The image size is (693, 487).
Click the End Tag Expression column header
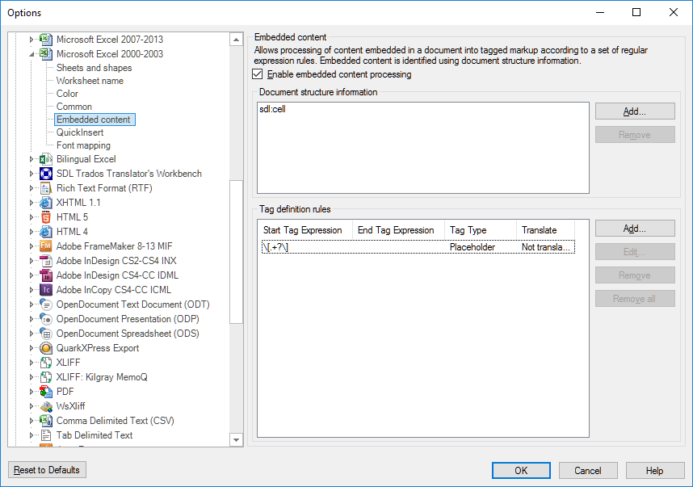398,230
